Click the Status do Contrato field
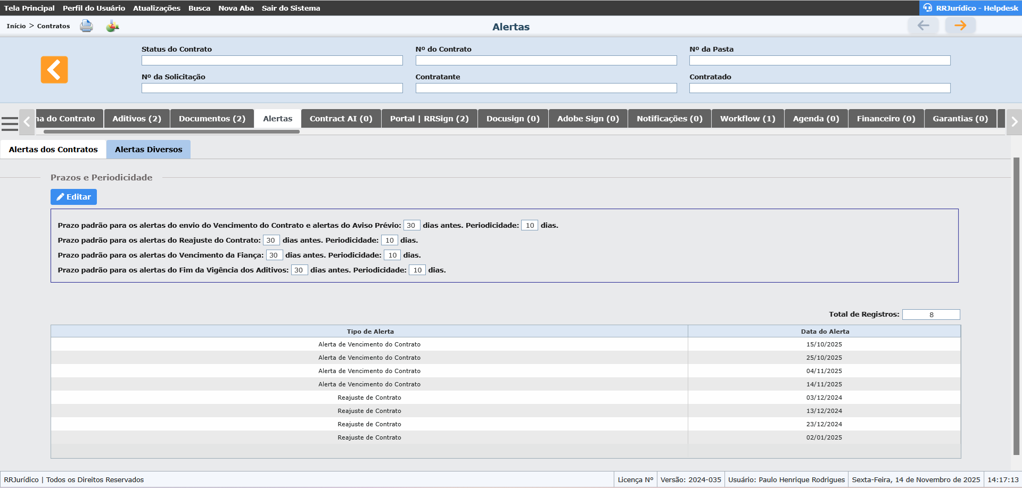Screen dimensions: 1022x488 (272, 61)
